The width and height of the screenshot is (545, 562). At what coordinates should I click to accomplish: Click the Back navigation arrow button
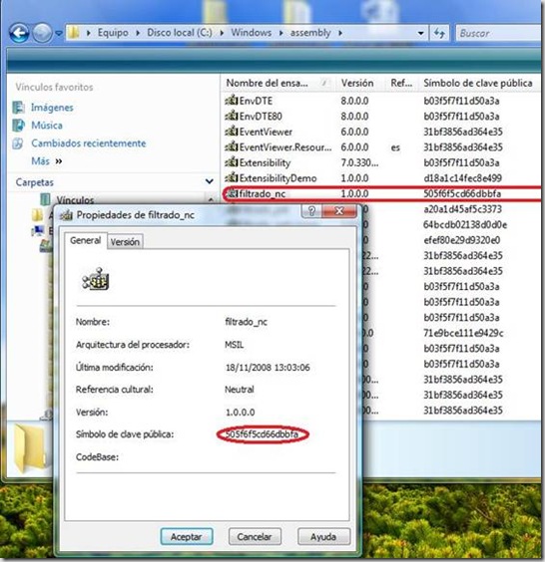[19, 33]
